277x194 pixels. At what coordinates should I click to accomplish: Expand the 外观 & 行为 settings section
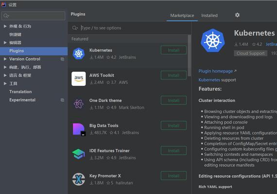(x=5, y=26)
